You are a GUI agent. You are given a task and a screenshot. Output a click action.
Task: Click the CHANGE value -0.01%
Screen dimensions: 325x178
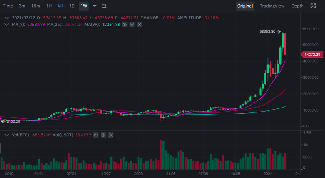pyautogui.click(x=168, y=18)
